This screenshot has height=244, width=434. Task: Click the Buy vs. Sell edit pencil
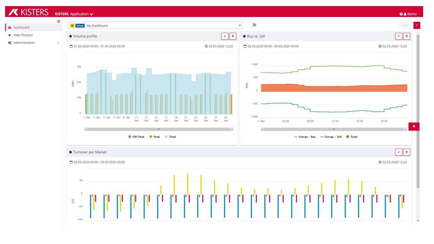point(398,36)
